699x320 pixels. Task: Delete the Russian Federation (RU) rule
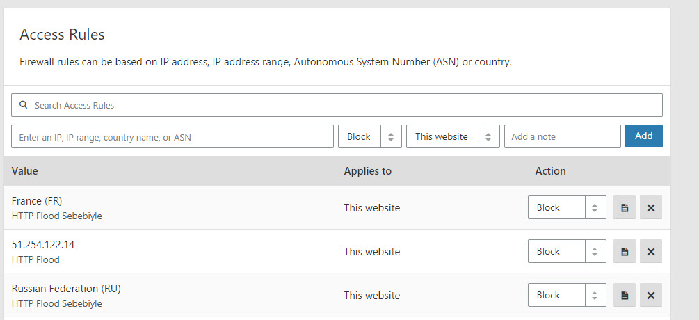pos(650,296)
